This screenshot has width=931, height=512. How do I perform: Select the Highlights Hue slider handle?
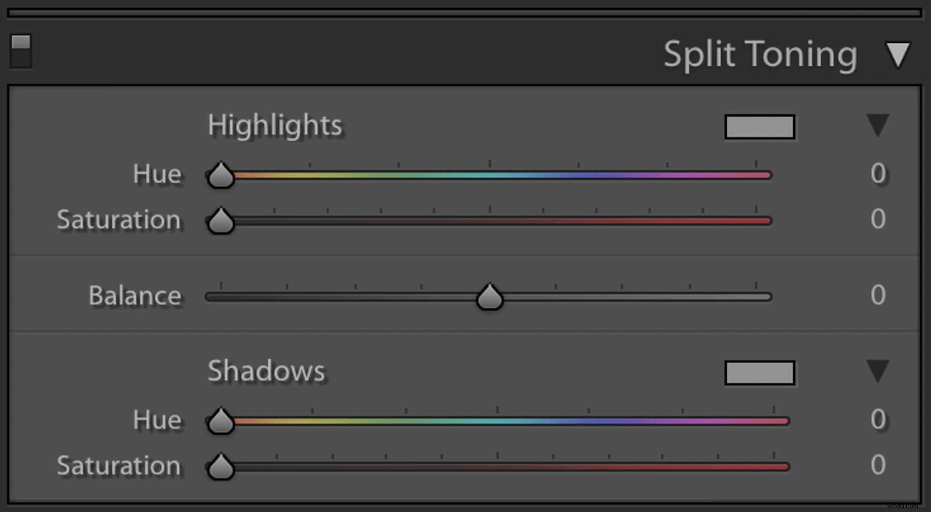coord(220,175)
